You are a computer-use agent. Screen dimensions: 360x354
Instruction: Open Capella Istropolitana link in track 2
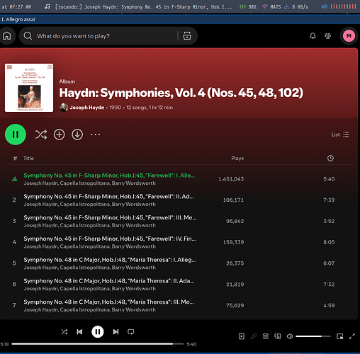(x=85, y=205)
